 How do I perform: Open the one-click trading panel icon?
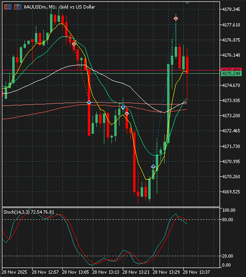(8, 7)
